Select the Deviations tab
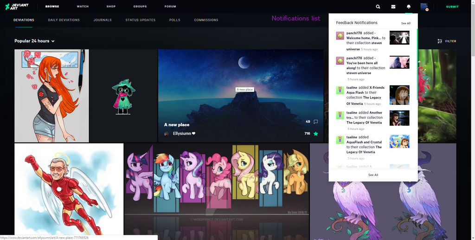The image size is (475, 240). (24, 20)
